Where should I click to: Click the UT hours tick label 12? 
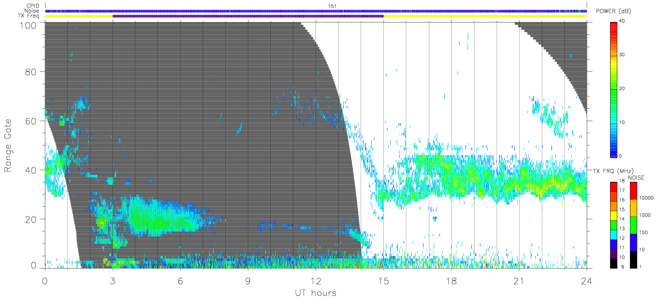[x=316, y=280]
